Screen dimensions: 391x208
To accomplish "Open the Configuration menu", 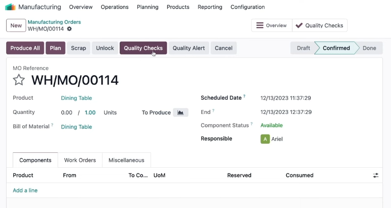I will point(248,7).
